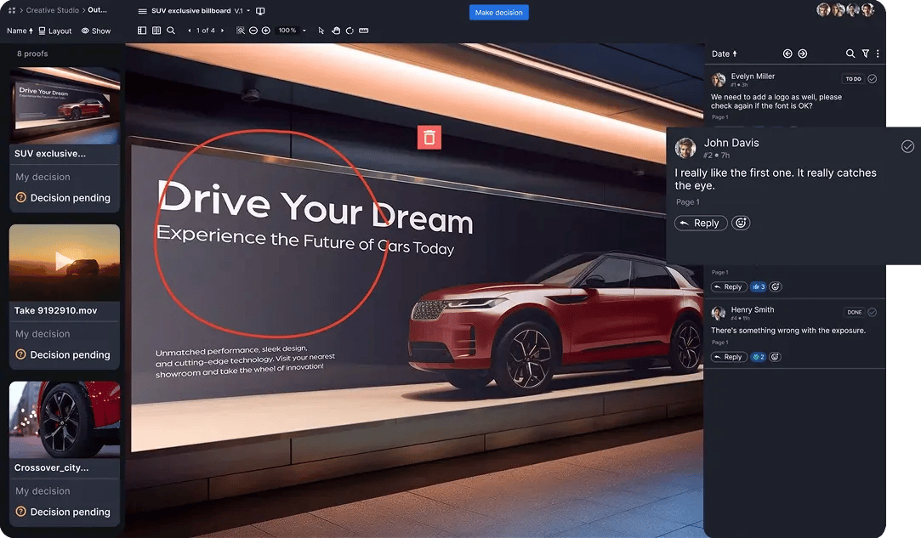This screenshot has height=538, width=921.
Task: Change the Date sort order
Action: [x=722, y=54]
